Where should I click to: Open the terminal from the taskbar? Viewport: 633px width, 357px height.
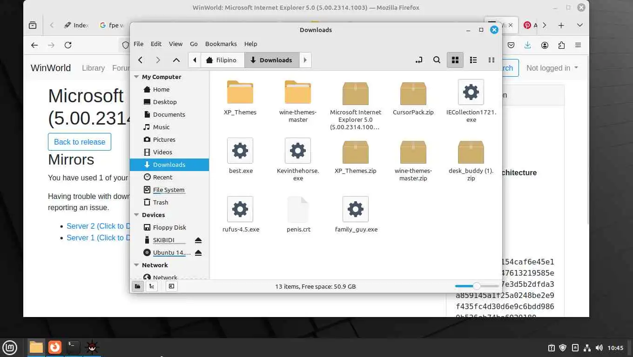[x=73, y=347]
